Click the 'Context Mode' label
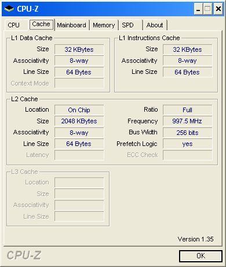This screenshot has width=226, height=267. click(30, 83)
